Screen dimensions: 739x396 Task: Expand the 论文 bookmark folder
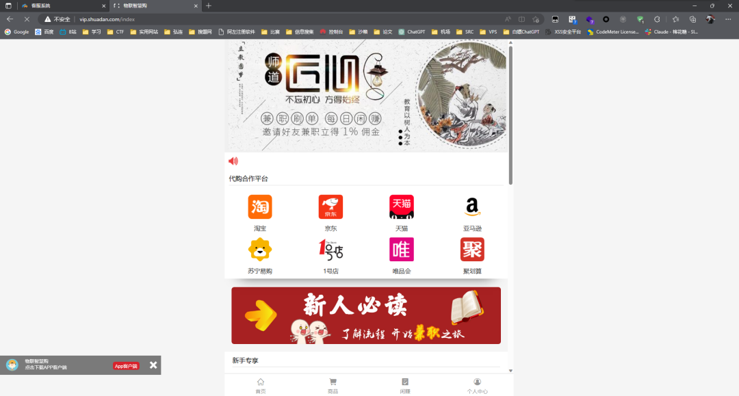click(383, 32)
